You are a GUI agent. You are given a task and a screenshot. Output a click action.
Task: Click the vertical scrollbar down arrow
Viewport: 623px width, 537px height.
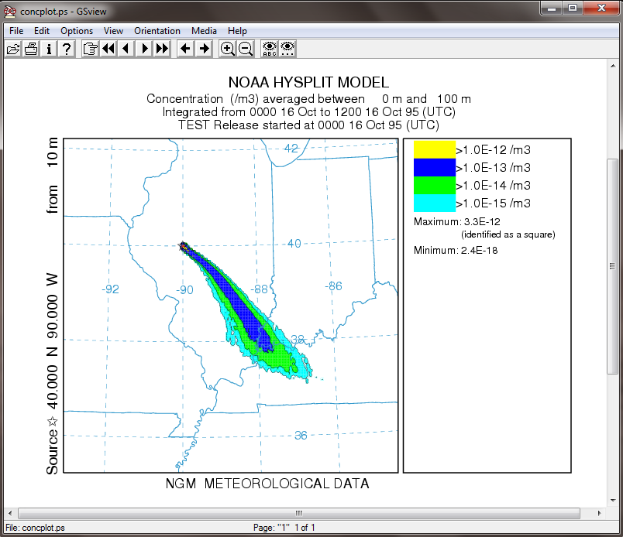click(612, 501)
